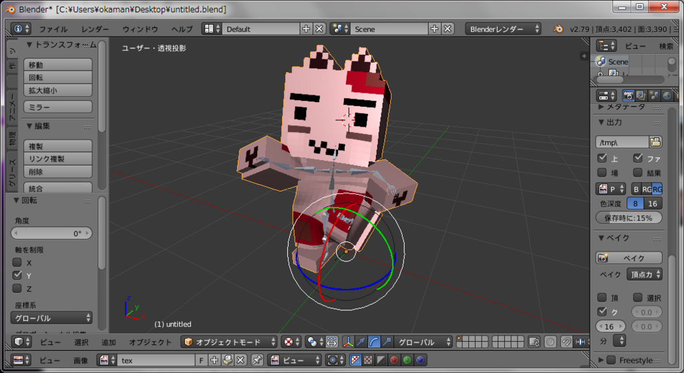Open the 頂点カ bake mode dropdown
The height and width of the screenshot is (373, 684).
[x=645, y=274]
